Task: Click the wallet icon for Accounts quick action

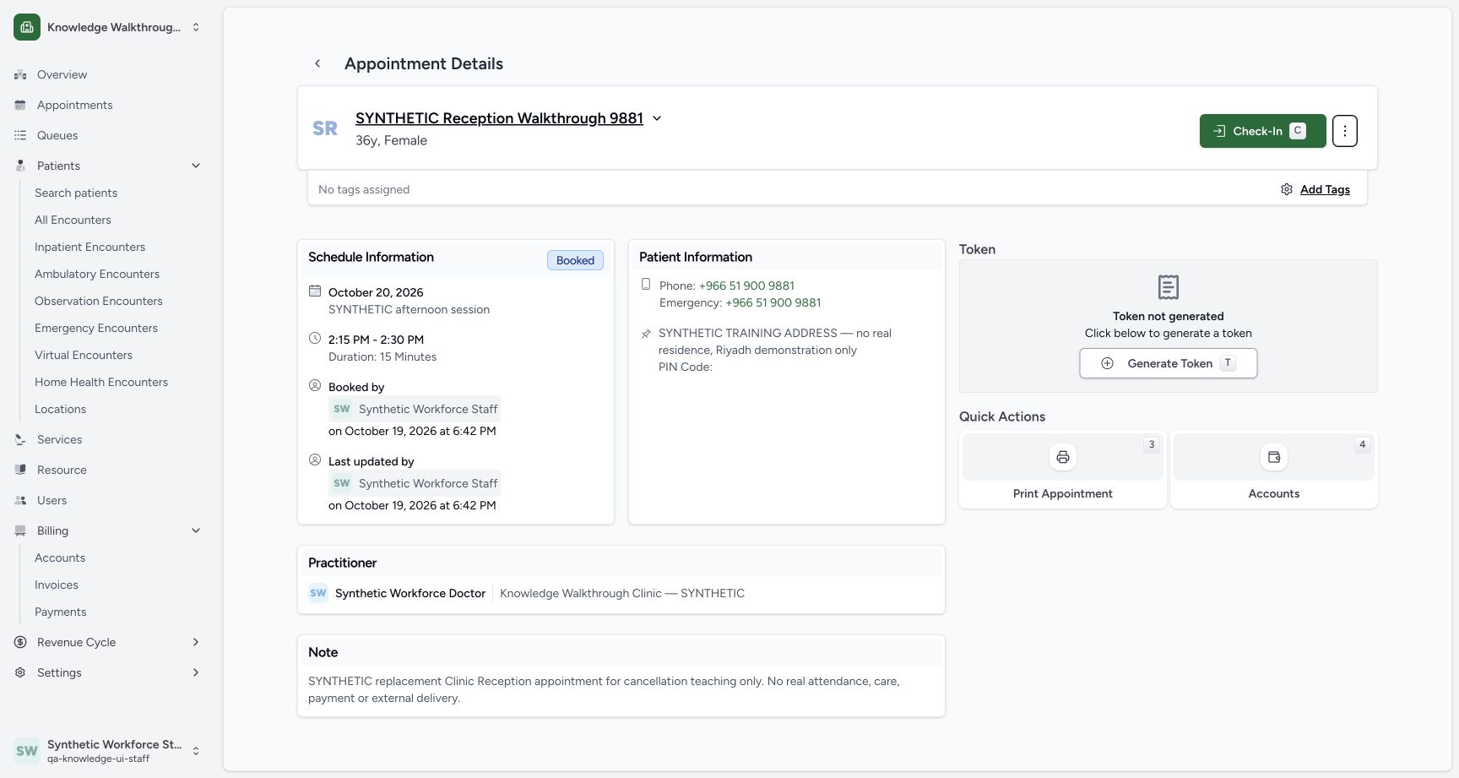Action: pyautogui.click(x=1274, y=457)
